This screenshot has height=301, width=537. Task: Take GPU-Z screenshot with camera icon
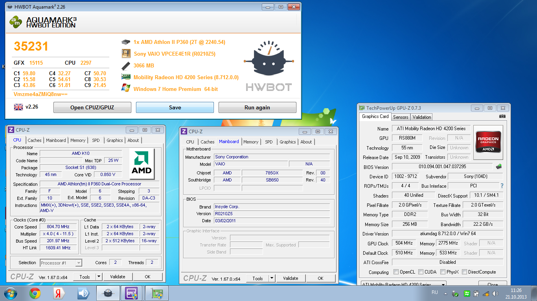[502, 116]
